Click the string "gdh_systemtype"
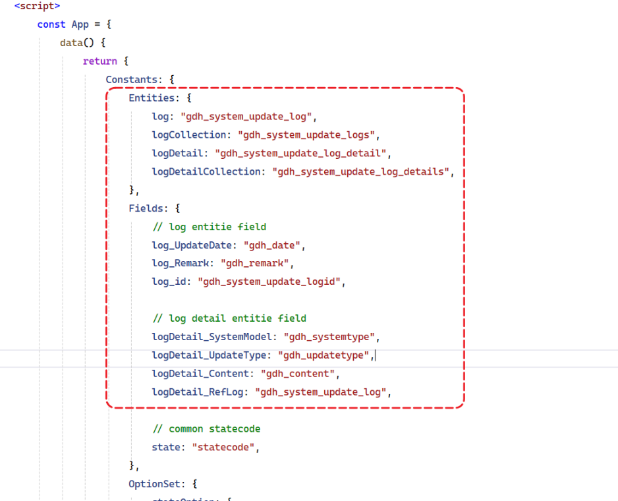Screen dimensions: 618x501 329,337
